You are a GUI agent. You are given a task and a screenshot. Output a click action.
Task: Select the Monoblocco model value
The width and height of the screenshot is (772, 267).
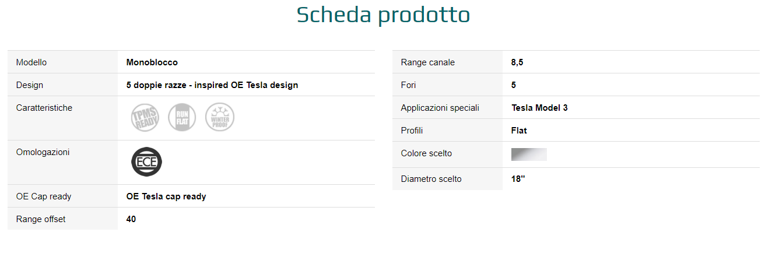tap(152, 62)
